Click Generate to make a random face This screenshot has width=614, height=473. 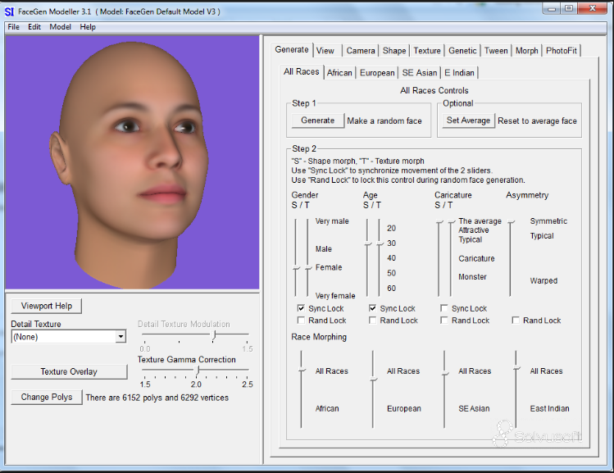tap(317, 121)
